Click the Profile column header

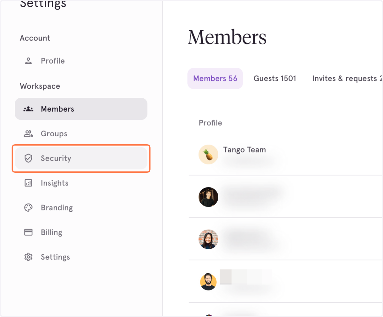pos(210,123)
